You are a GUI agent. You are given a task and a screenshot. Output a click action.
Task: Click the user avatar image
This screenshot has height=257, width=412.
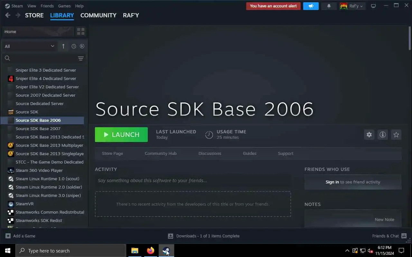(344, 6)
